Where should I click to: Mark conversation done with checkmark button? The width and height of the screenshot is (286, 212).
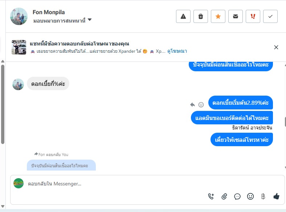pos(270,16)
